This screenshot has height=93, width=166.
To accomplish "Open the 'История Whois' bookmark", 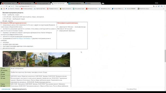I will click(117, 9).
